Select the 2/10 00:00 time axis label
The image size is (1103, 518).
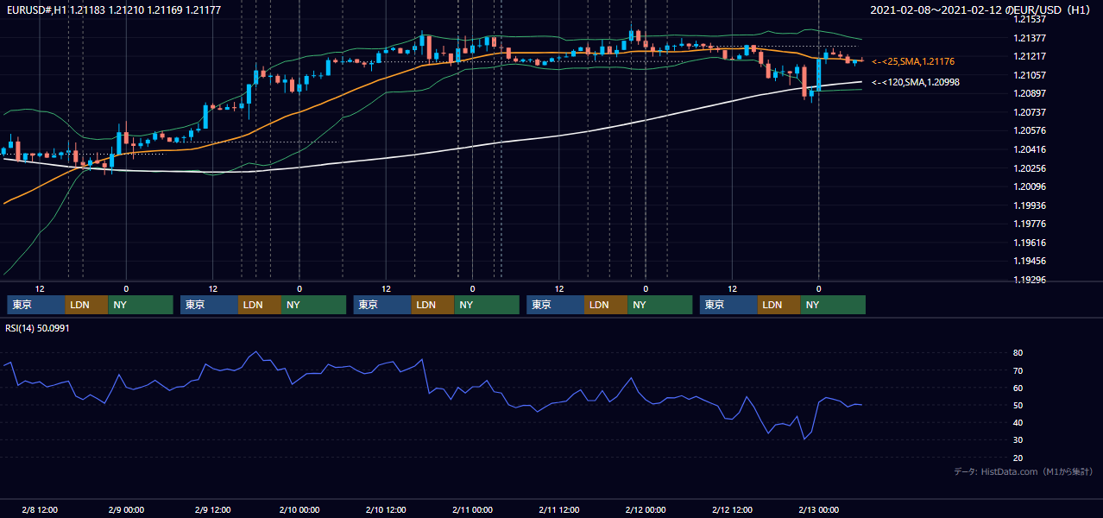pos(299,509)
